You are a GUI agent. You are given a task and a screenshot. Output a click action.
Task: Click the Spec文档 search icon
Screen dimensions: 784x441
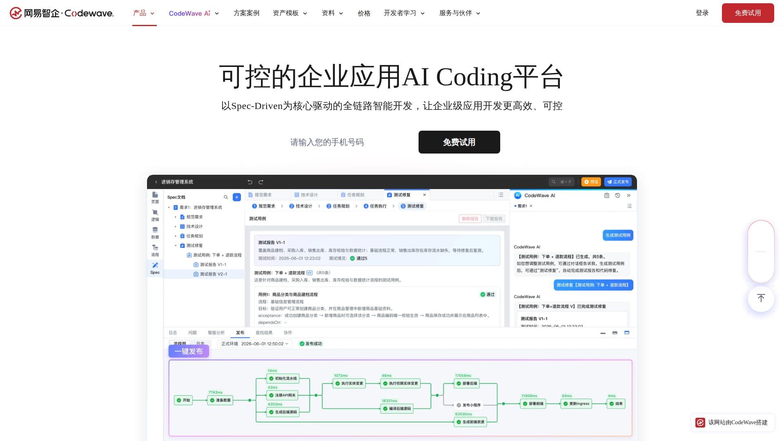coord(226,197)
